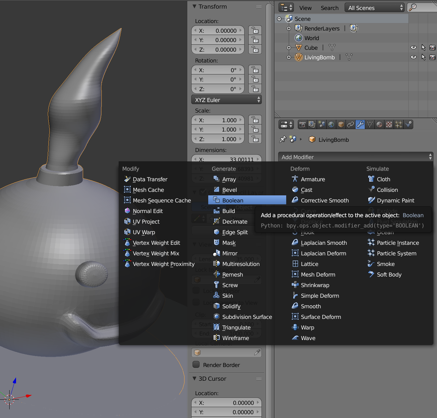
Task: Select the Modifiers wrench icon
Action: (360, 124)
